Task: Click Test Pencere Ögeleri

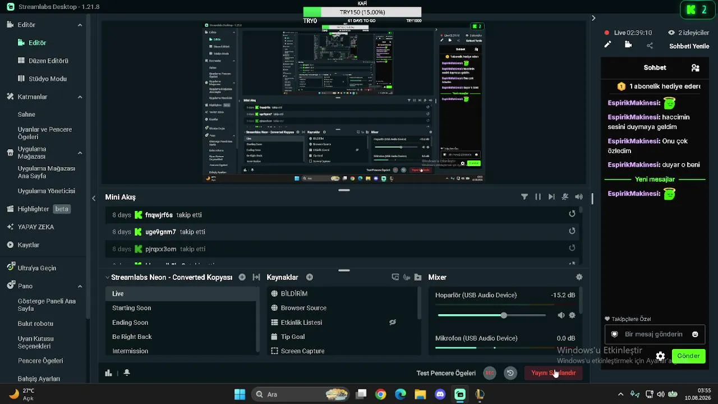Action: click(x=446, y=373)
